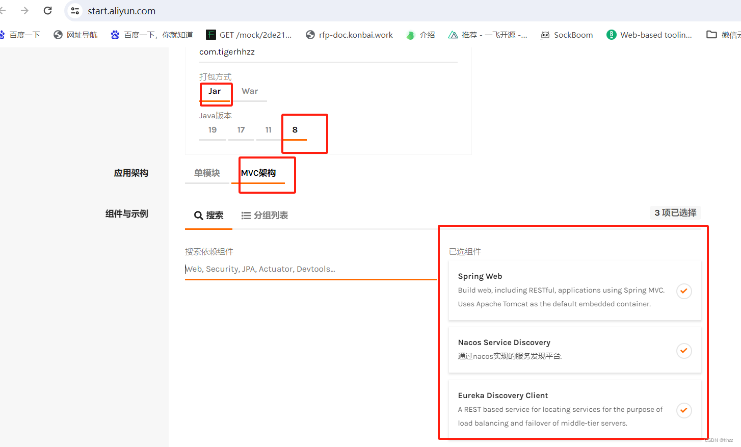741x447 pixels.
Task: Click the browser forward arrow
Action: (x=24, y=11)
